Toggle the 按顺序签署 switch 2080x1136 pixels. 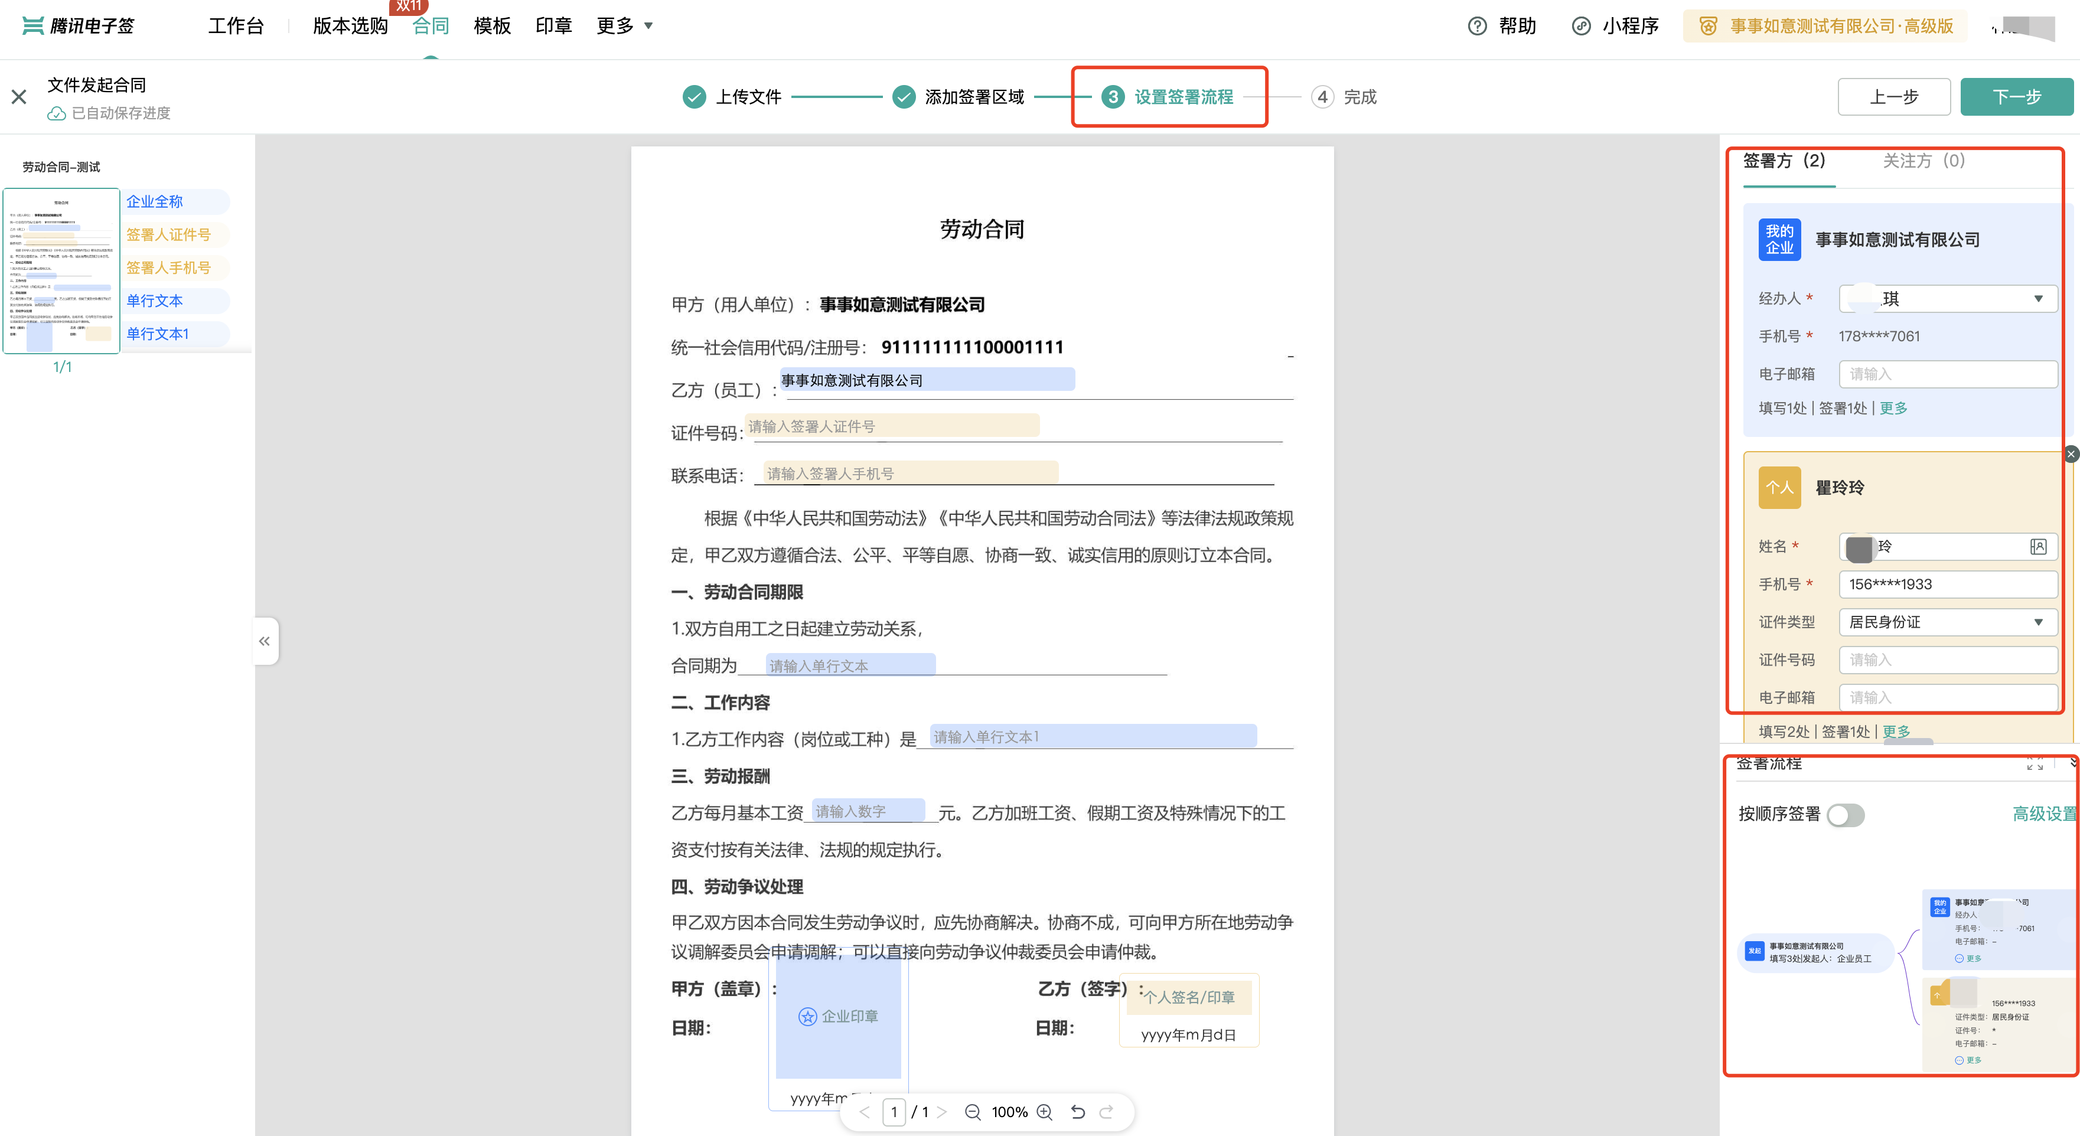1846,815
